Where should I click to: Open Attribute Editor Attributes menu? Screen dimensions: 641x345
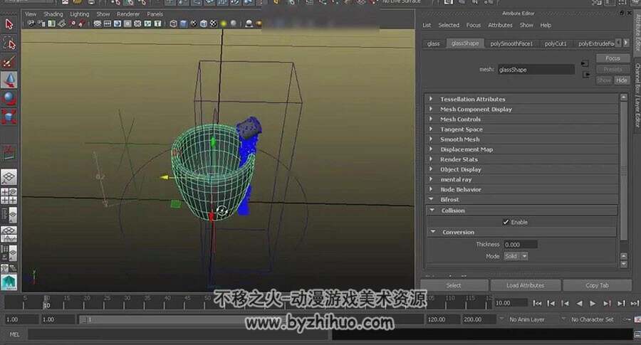pyautogui.click(x=501, y=26)
